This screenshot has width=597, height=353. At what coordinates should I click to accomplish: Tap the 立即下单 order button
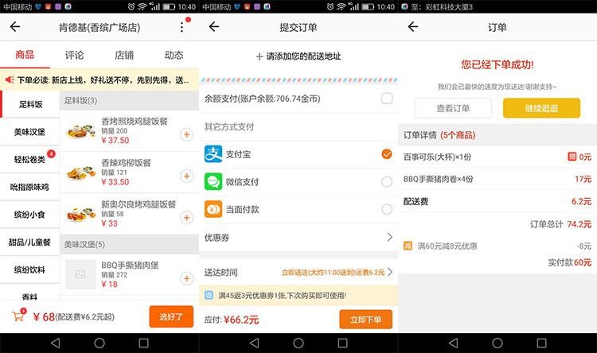coord(366,320)
